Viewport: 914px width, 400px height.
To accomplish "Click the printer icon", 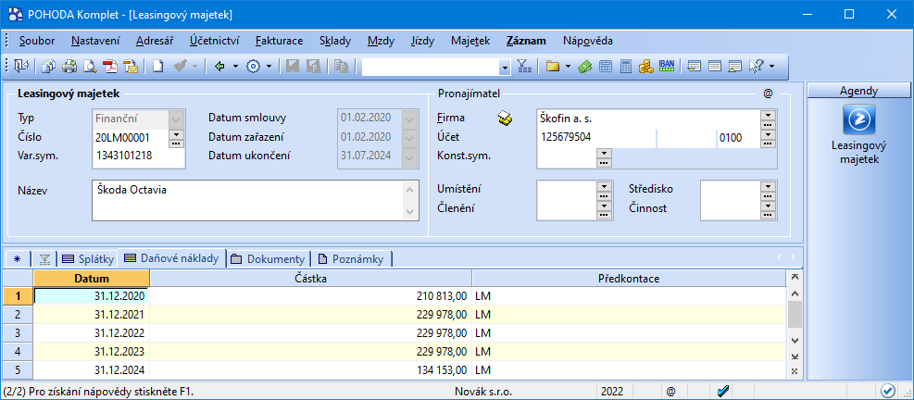I will coord(70,67).
